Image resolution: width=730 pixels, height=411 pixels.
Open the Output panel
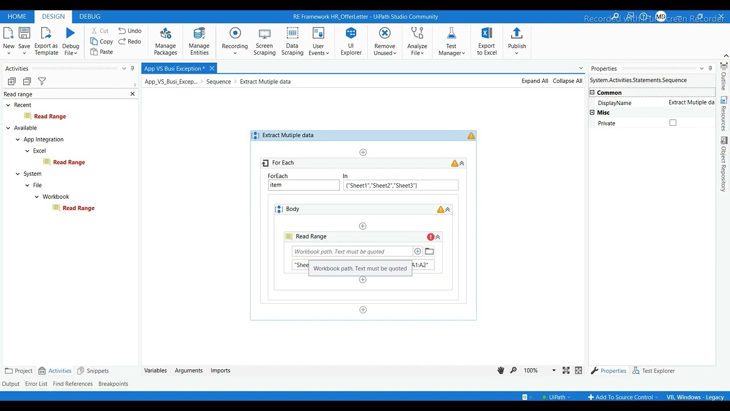pyautogui.click(x=11, y=384)
